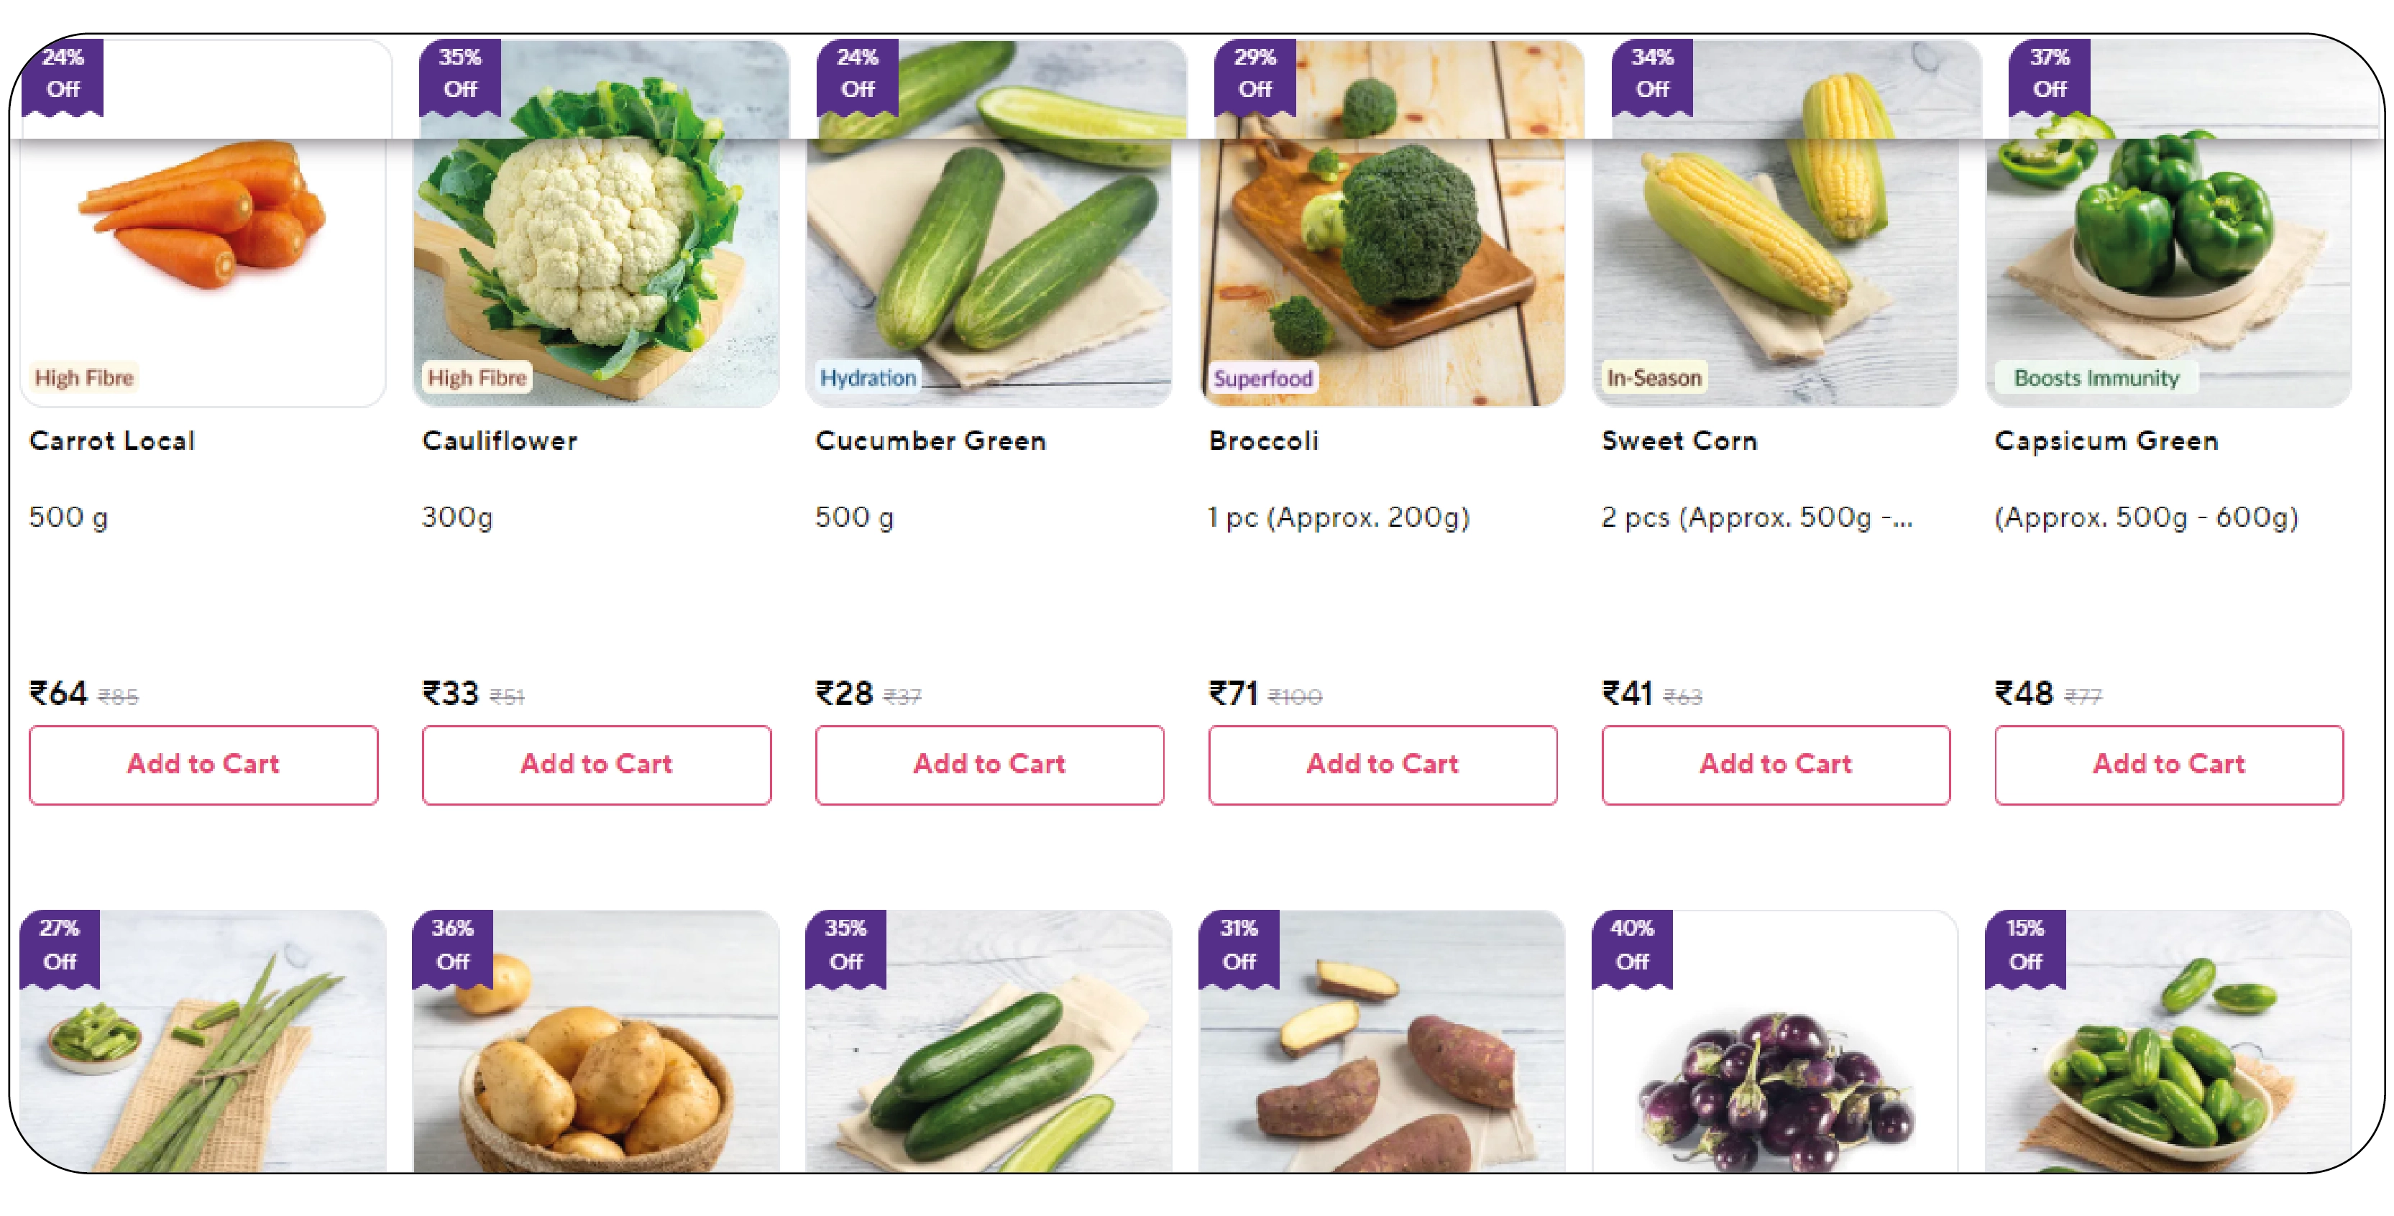Select the Boosts Immunity tag
Viewport: 2394px width, 1216px height.
(x=2096, y=378)
